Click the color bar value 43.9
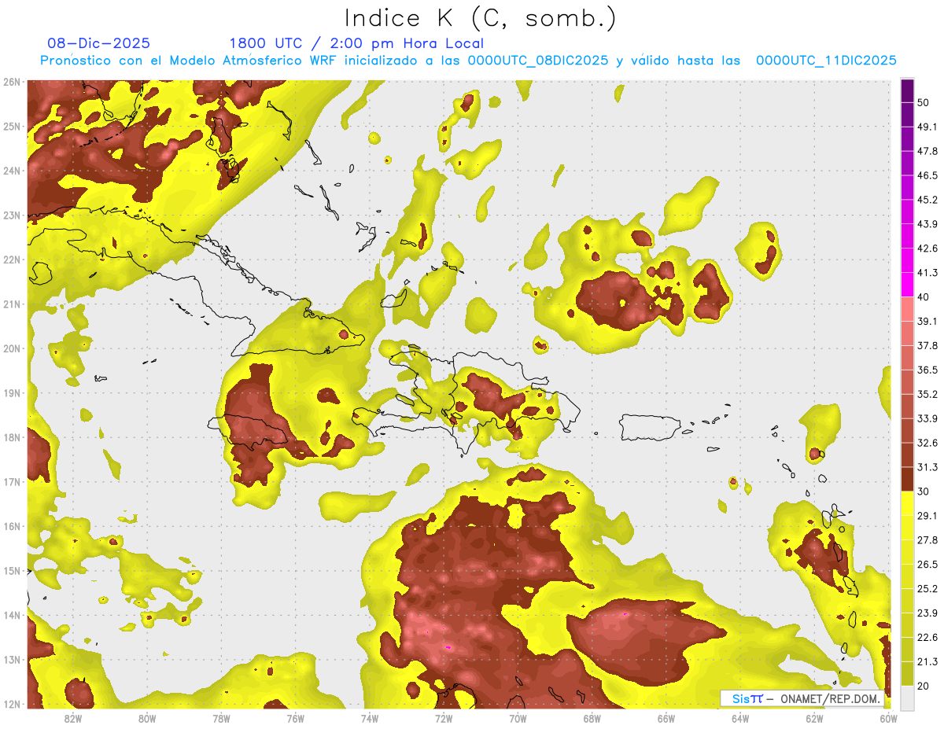The width and height of the screenshot is (944, 729). coord(927,224)
